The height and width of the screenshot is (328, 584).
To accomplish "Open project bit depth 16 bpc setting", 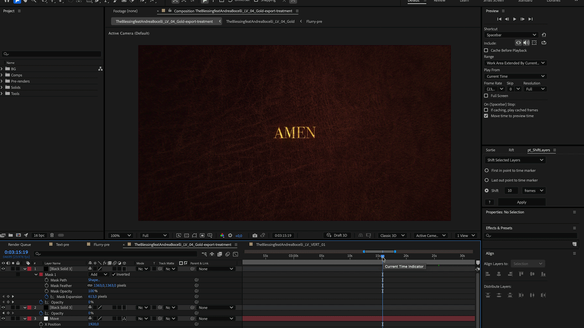I will (x=39, y=236).
